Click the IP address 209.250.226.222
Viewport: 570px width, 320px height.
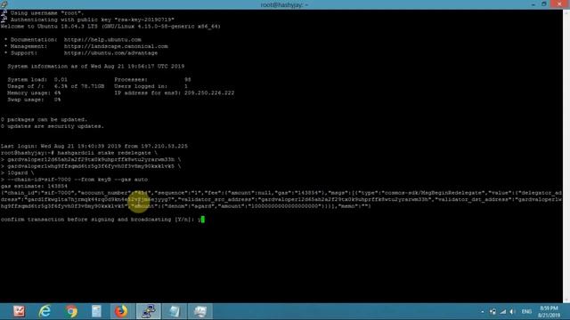(209, 92)
